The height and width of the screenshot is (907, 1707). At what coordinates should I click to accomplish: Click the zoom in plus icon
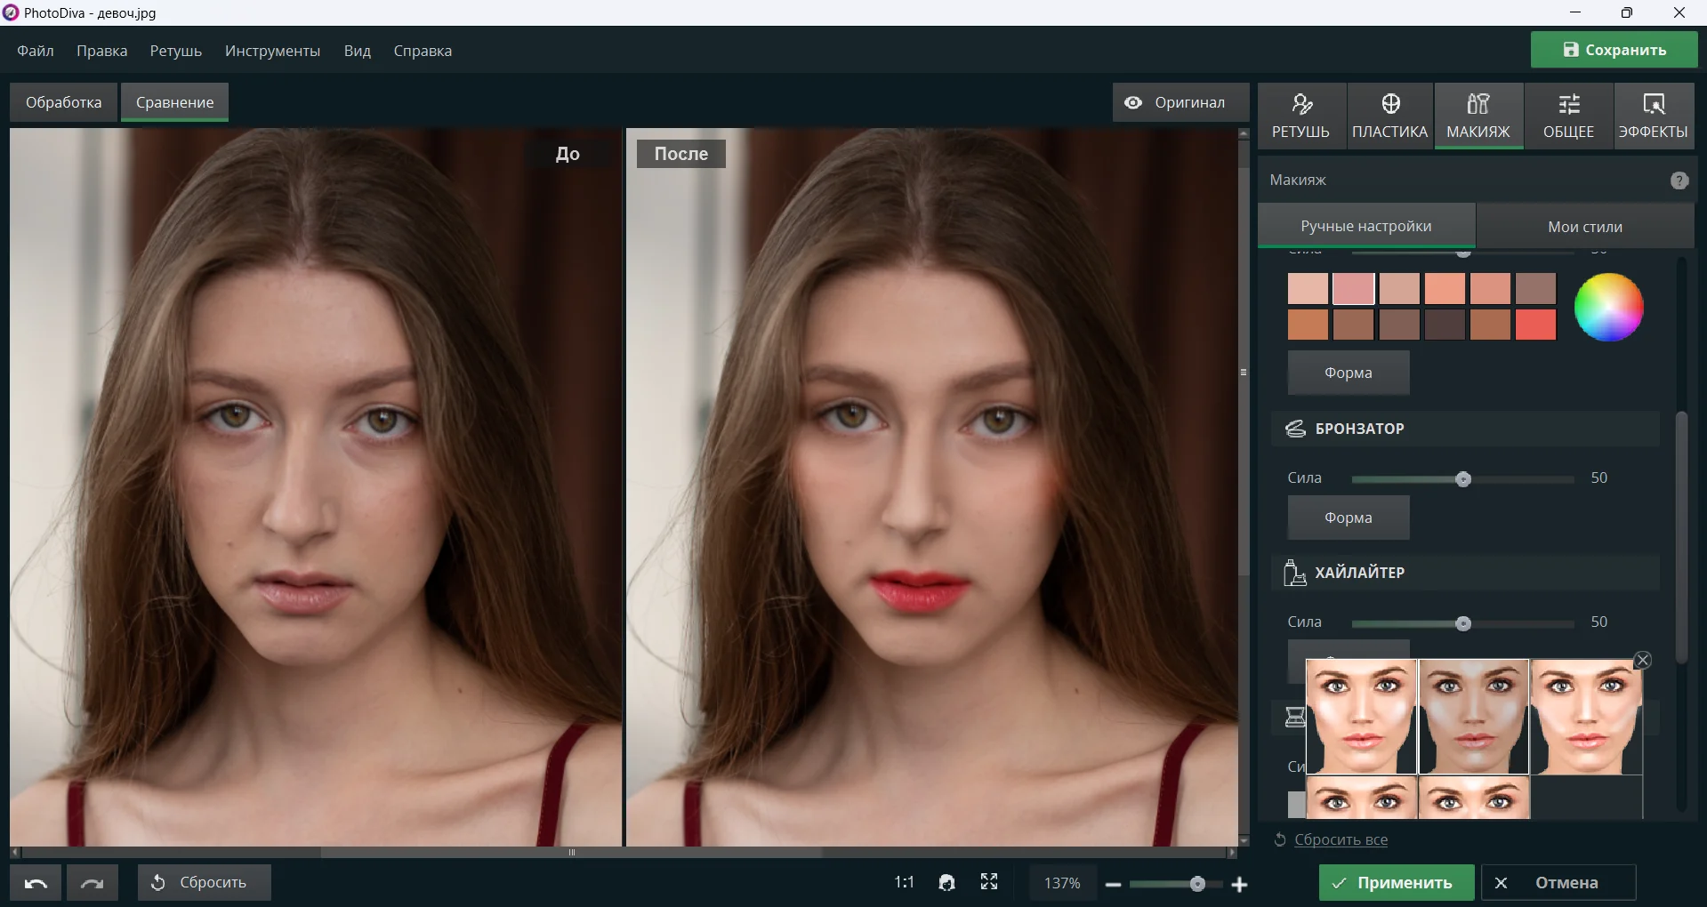pyautogui.click(x=1239, y=884)
